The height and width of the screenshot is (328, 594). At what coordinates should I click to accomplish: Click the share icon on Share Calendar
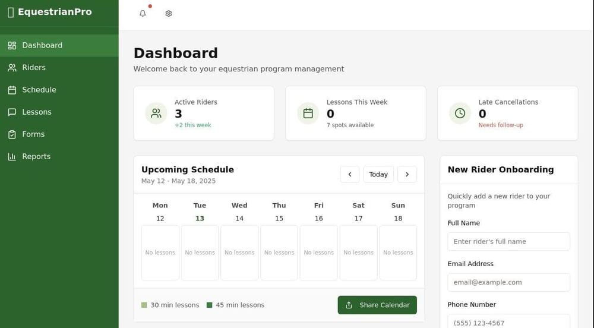click(349, 305)
